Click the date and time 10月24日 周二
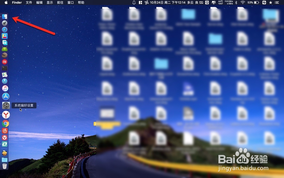284x178 pixels. point(168,3)
